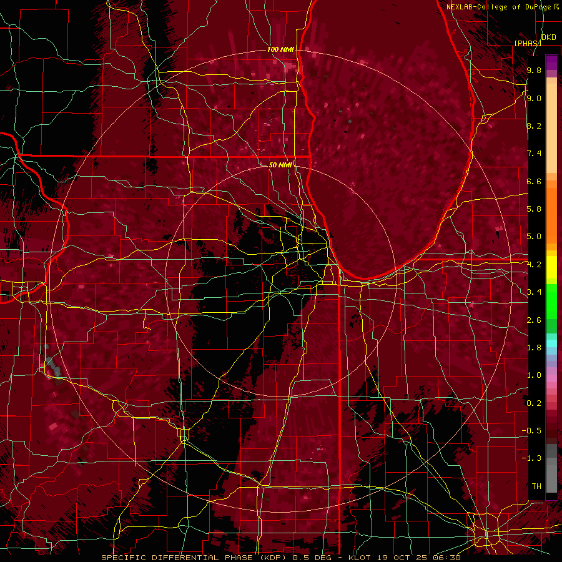Image resolution: width=562 pixels, height=562 pixels.
Task: Click the 1.0 scale value
Action: (x=534, y=375)
